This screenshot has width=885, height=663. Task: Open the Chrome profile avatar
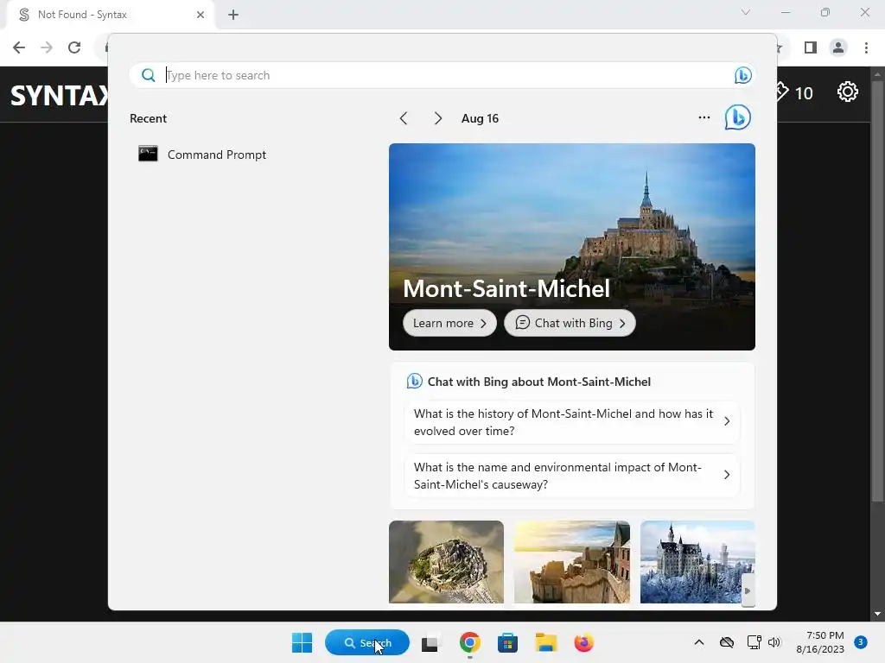tap(838, 47)
